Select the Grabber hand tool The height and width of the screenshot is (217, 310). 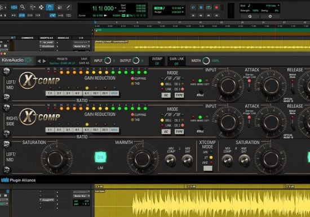coord(50,7)
